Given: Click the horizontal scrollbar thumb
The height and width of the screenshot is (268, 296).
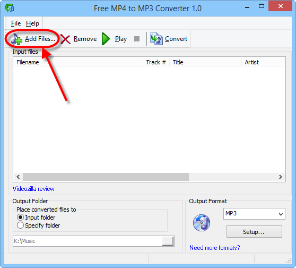Looking at the screenshot, I should pos(106,177).
